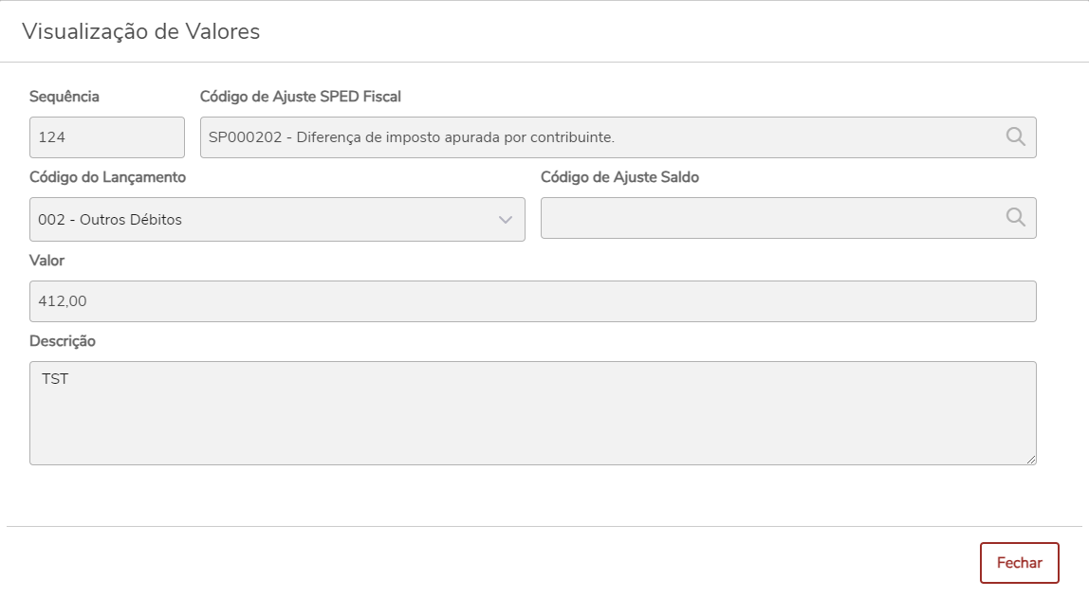Open the '002 - Outros Débitos' combo box

coord(266,220)
